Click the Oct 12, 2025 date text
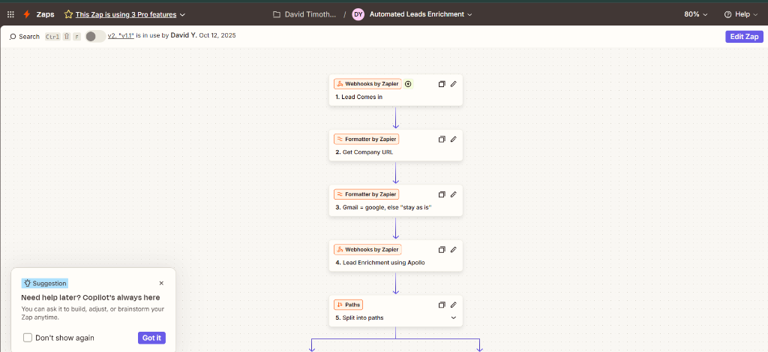Viewport: 768px width, 352px height. tap(217, 36)
